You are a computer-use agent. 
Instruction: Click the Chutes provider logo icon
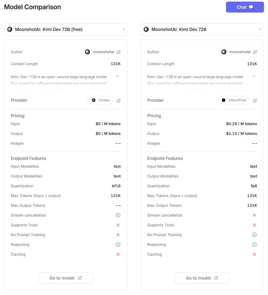click(94, 100)
